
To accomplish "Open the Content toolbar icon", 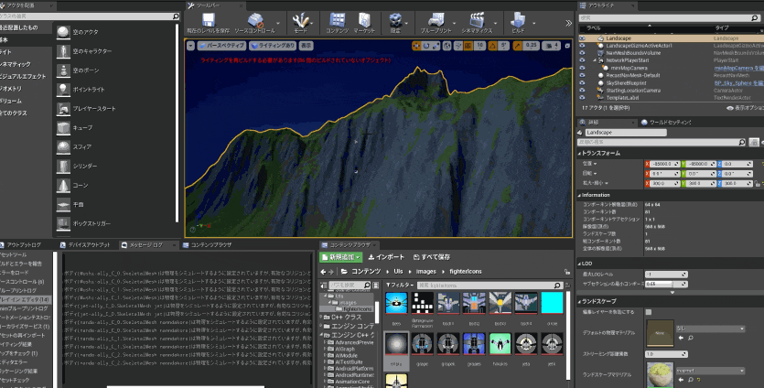I will click(338, 20).
